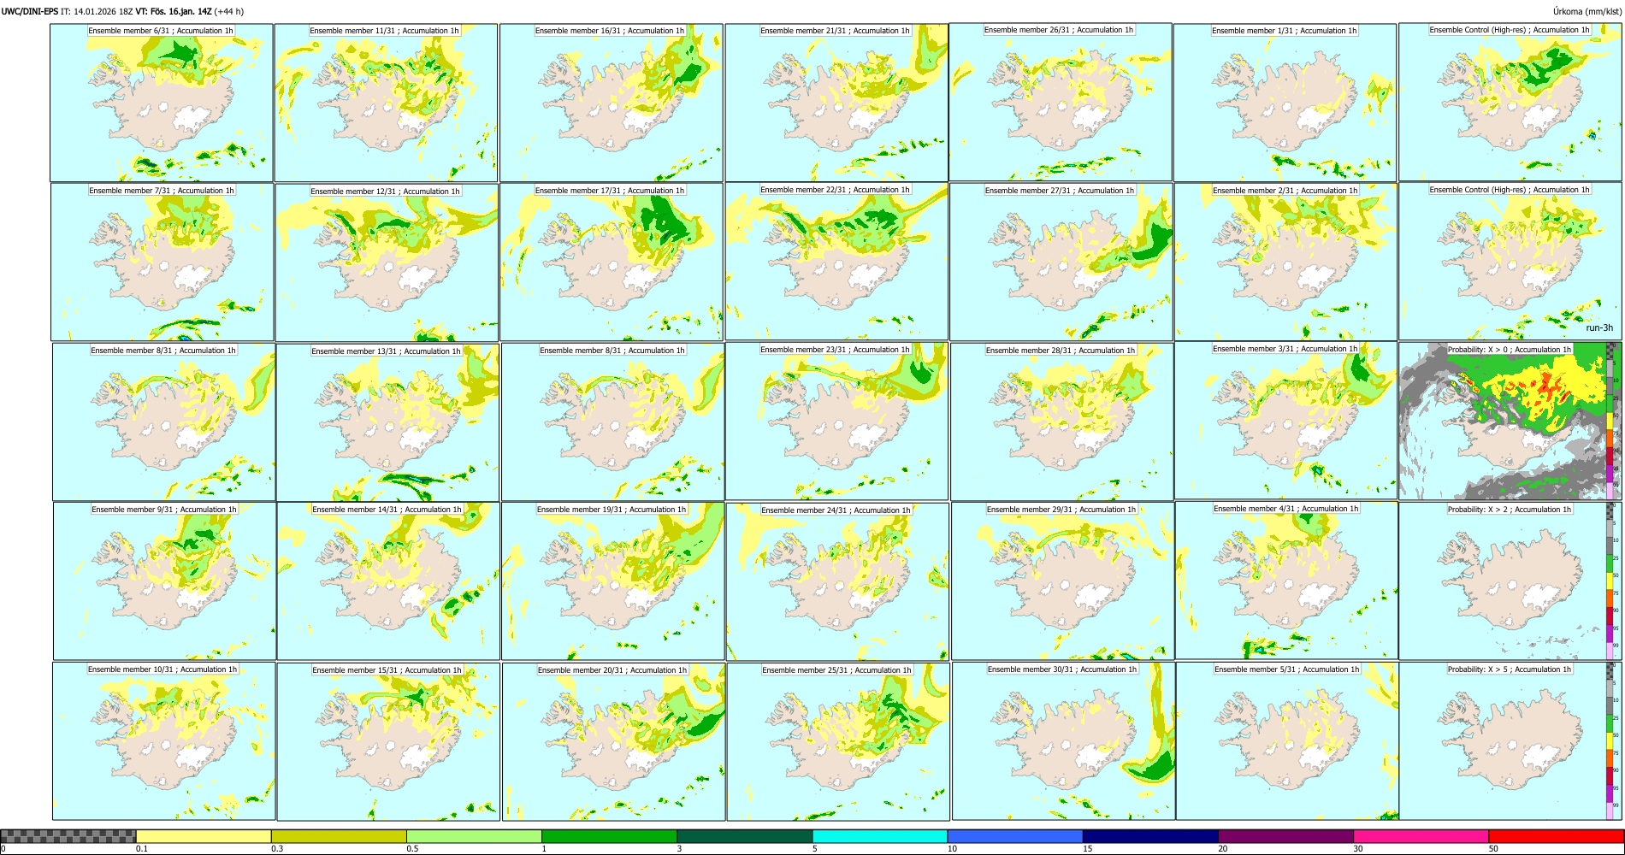The height and width of the screenshot is (855, 1625).
Task: Open the Probability X > 5 map
Action: point(1510,741)
